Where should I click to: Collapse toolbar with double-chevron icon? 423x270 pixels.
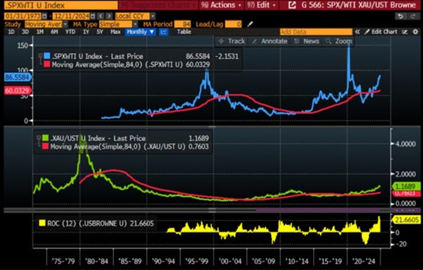pos(357,32)
